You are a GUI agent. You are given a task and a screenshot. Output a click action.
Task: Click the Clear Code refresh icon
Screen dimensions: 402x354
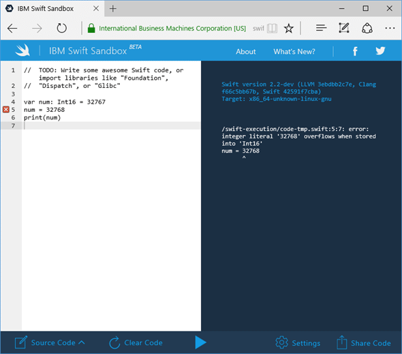click(114, 342)
